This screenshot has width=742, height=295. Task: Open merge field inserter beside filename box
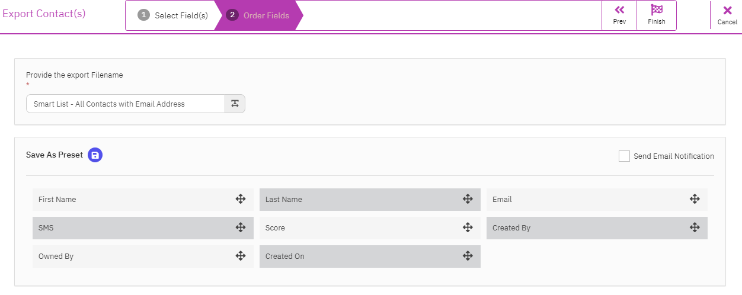[235, 104]
